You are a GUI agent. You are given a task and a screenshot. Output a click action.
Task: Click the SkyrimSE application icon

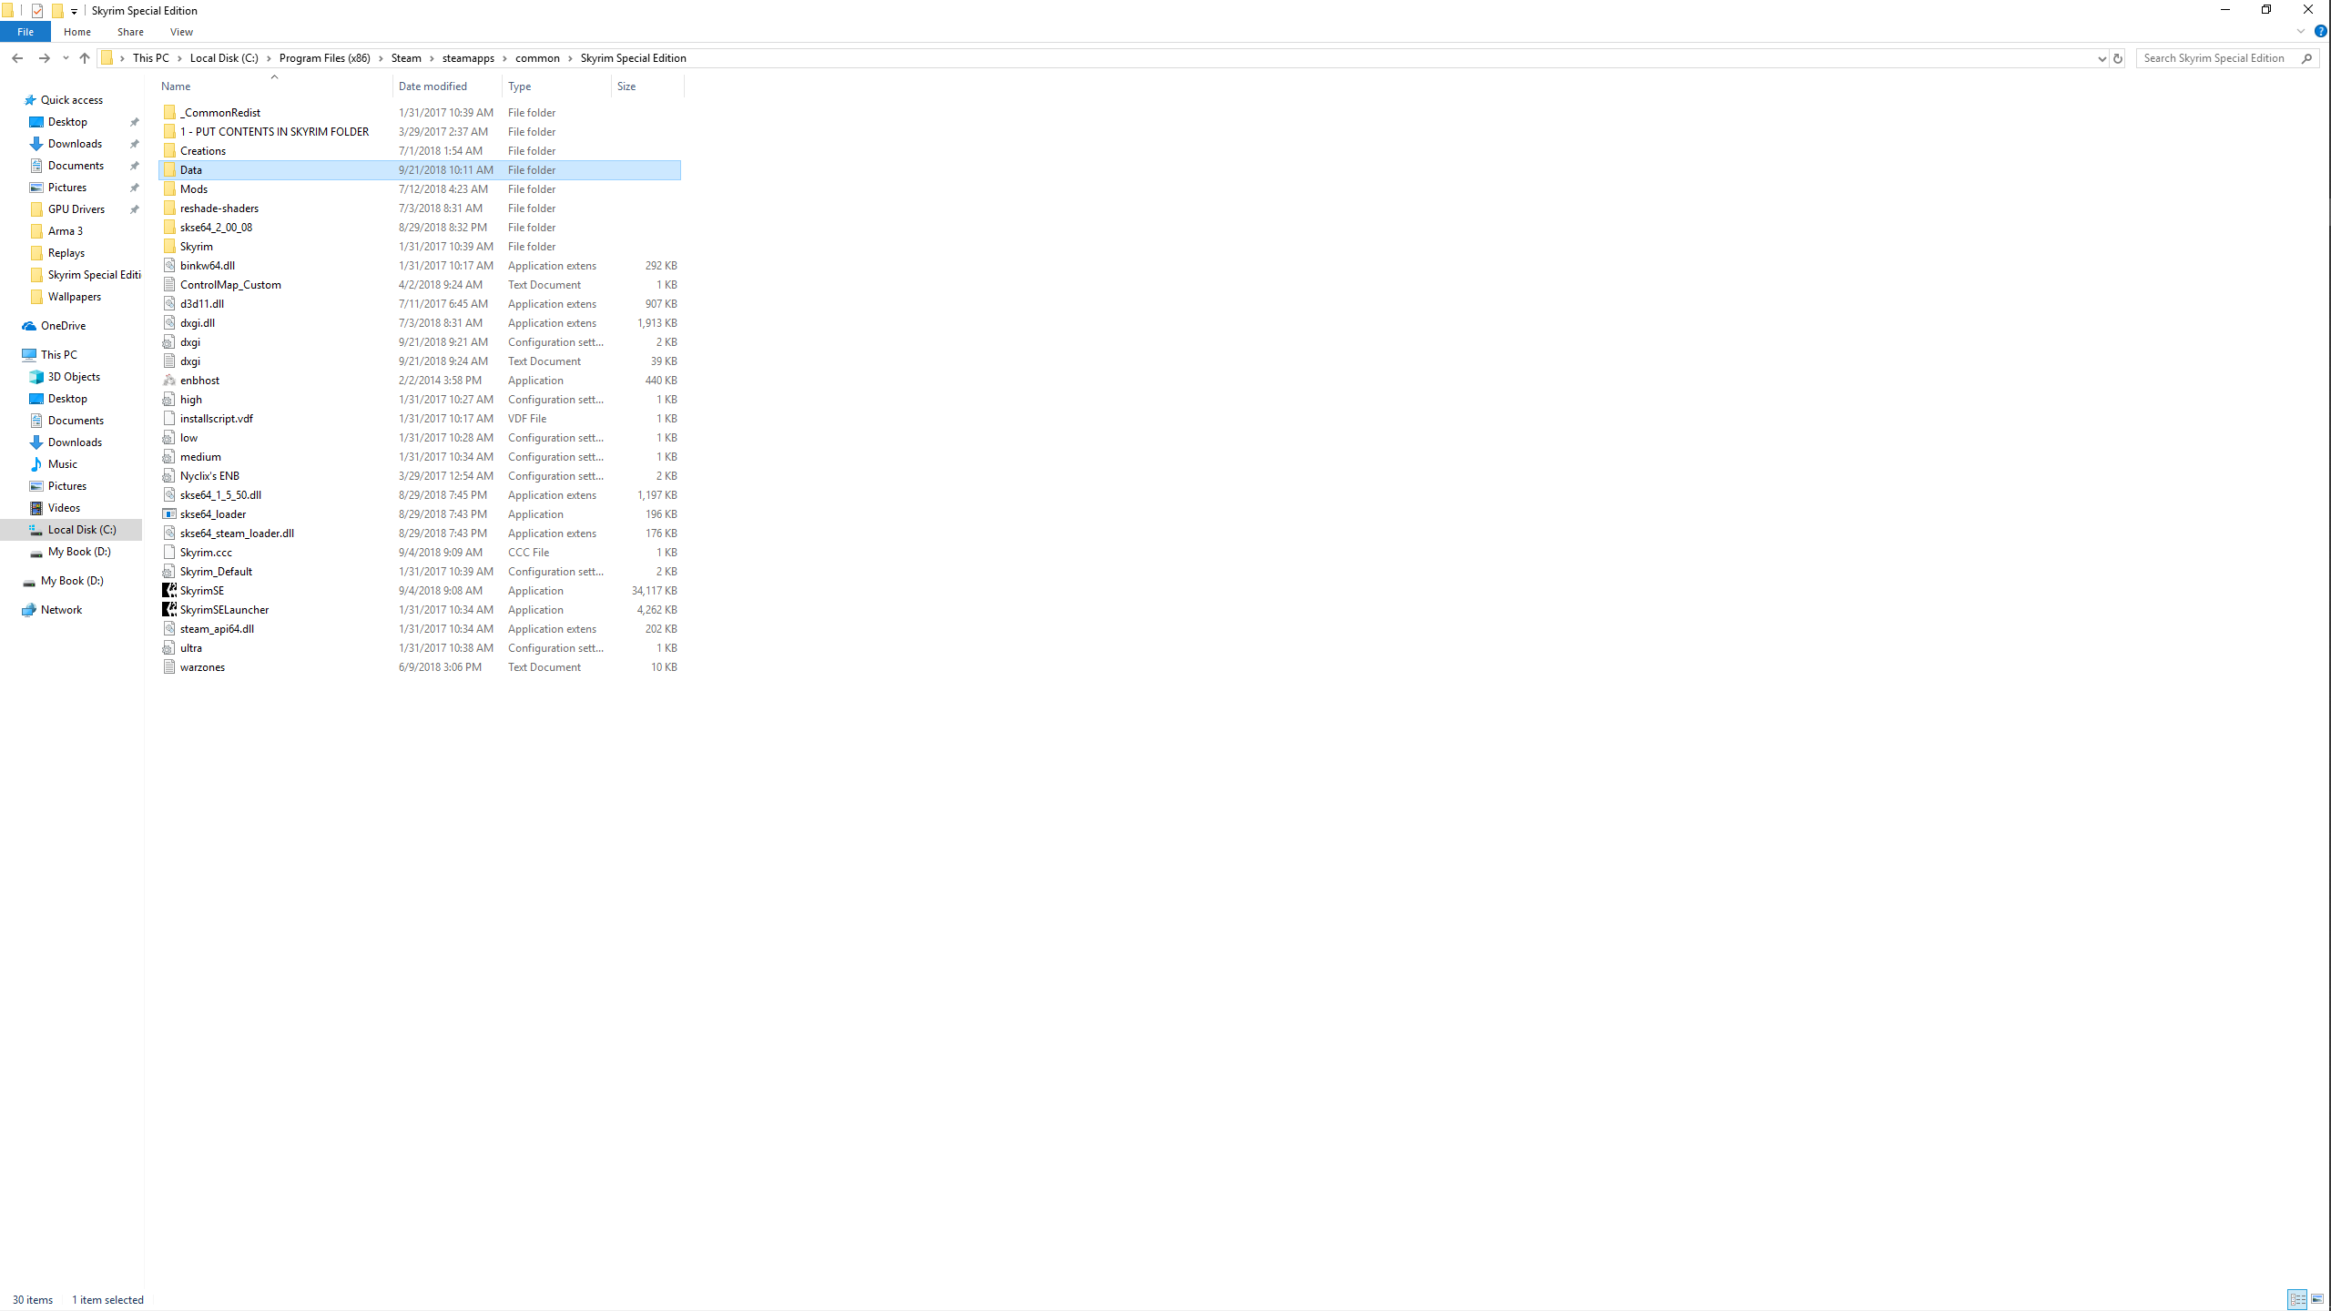(x=169, y=591)
